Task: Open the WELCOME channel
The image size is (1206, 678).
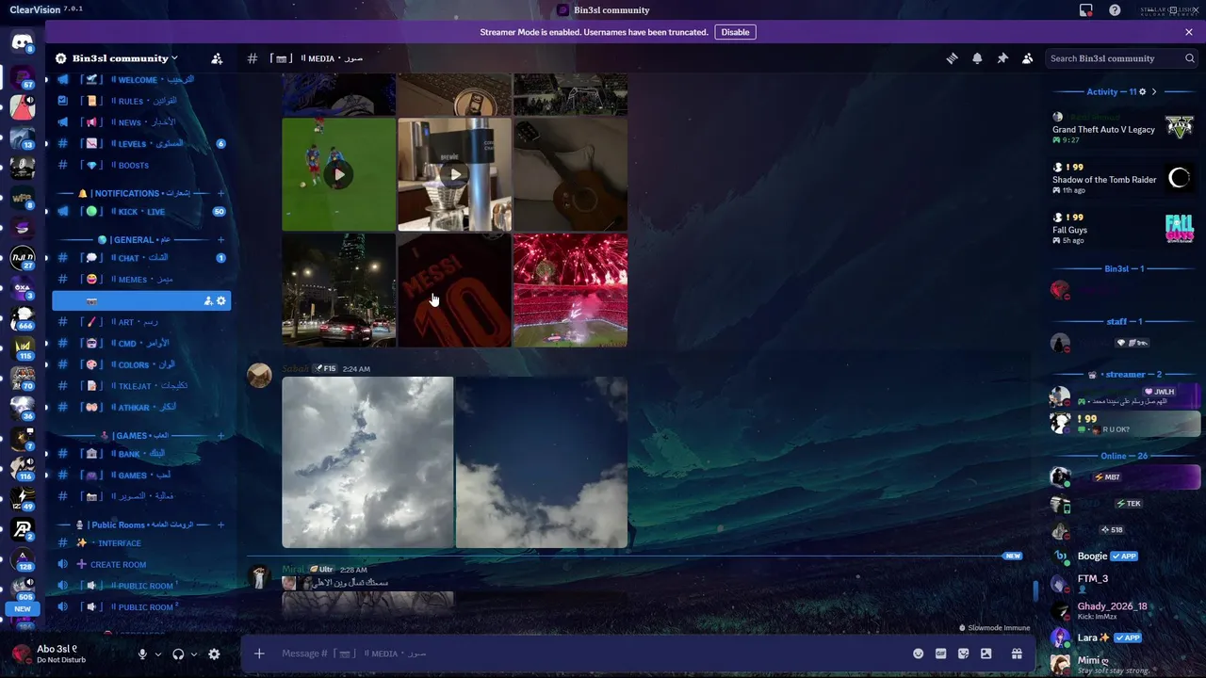Action: pyautogui.click(x=141, y=80)
